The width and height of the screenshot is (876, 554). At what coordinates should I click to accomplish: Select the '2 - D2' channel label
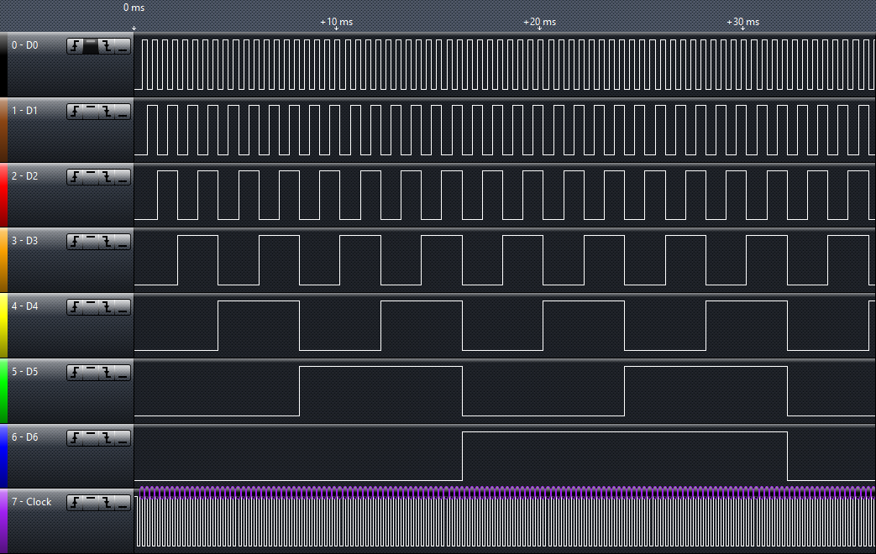(x=25, y=176)
